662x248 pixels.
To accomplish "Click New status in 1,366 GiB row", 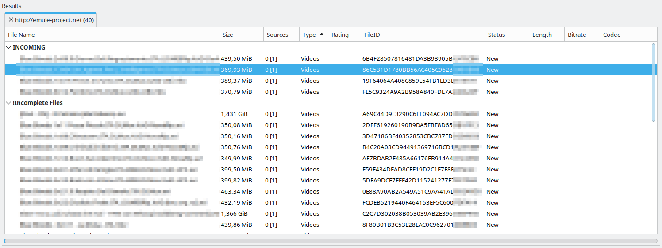I will click(493, 213).
